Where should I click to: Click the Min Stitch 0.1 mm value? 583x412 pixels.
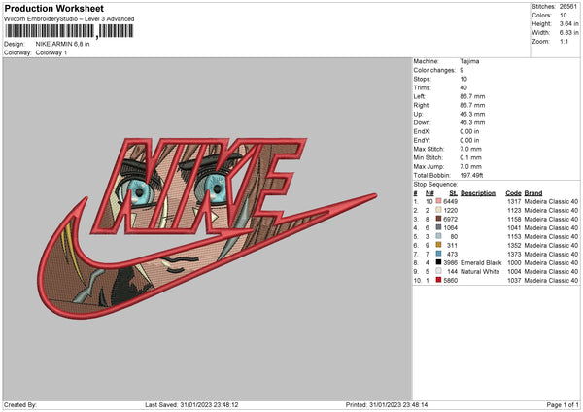coord(470,158)
